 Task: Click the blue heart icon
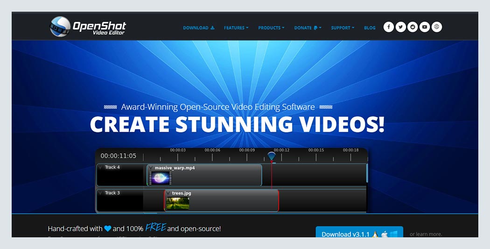tap(108, 228)
